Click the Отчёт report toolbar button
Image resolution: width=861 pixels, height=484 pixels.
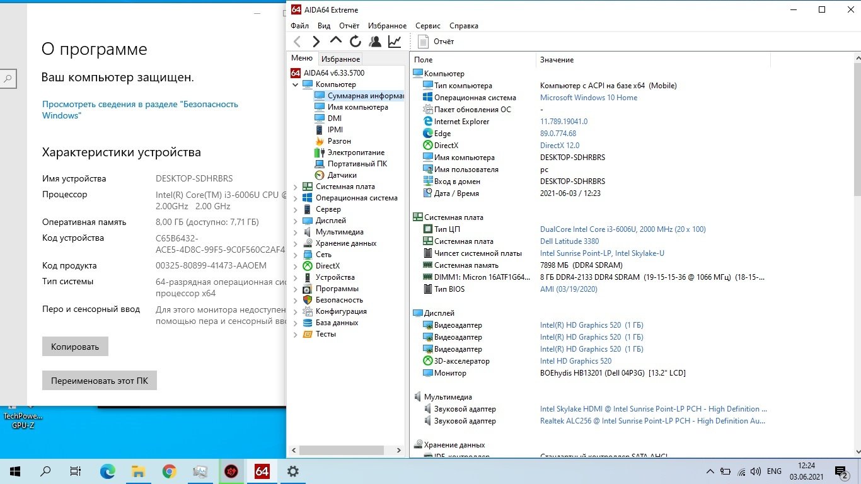[436, 42]
